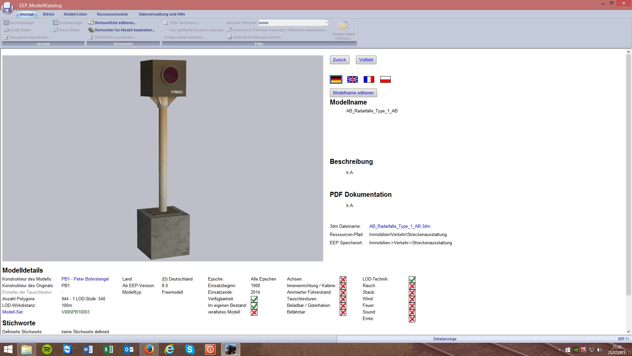Open Spotify from the taskbar
The image size is (632, 356).
click(x=47, y=349)
